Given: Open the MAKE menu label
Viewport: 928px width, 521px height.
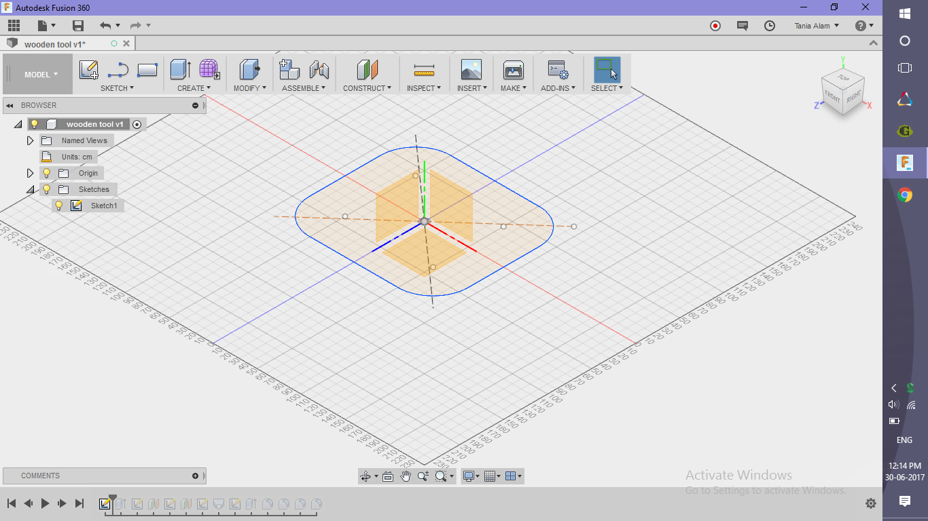Looking at the screenshot, I should point(513,88).
